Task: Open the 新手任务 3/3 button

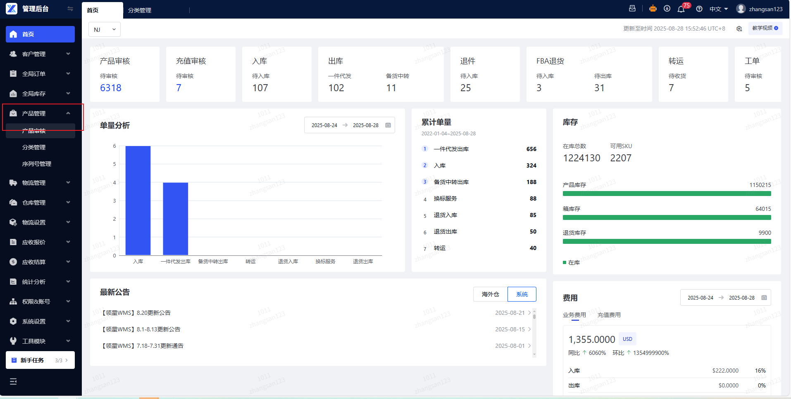Action: coord(40,360)
